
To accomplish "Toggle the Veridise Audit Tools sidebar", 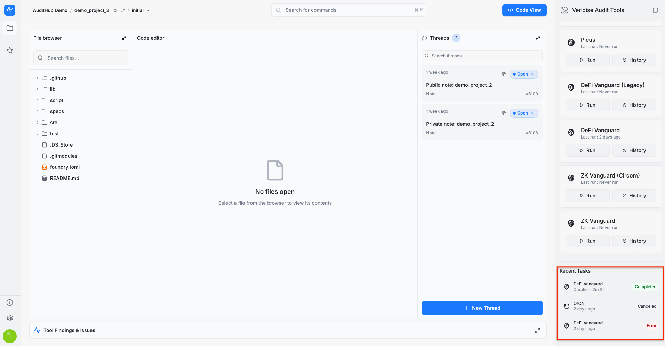I will tap(655, 10).
